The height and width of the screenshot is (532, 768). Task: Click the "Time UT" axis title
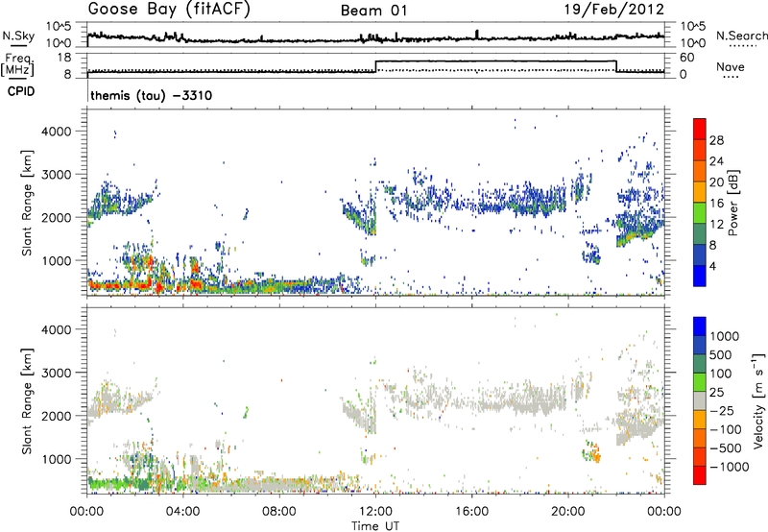tap(375, 525)
